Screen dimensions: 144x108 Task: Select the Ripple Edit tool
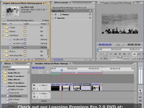(x=140, y=97)
